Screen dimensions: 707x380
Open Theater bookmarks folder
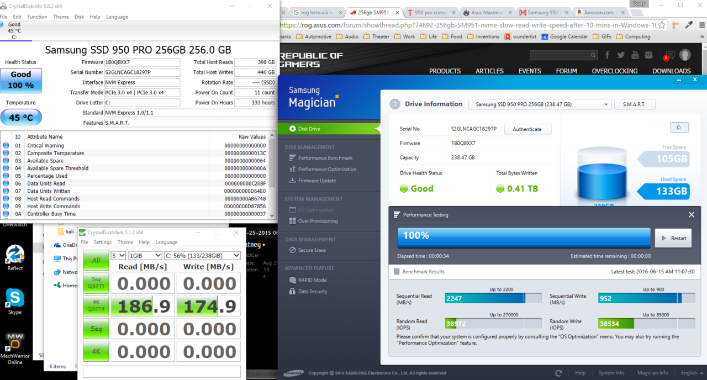click(x=376, y=36)
